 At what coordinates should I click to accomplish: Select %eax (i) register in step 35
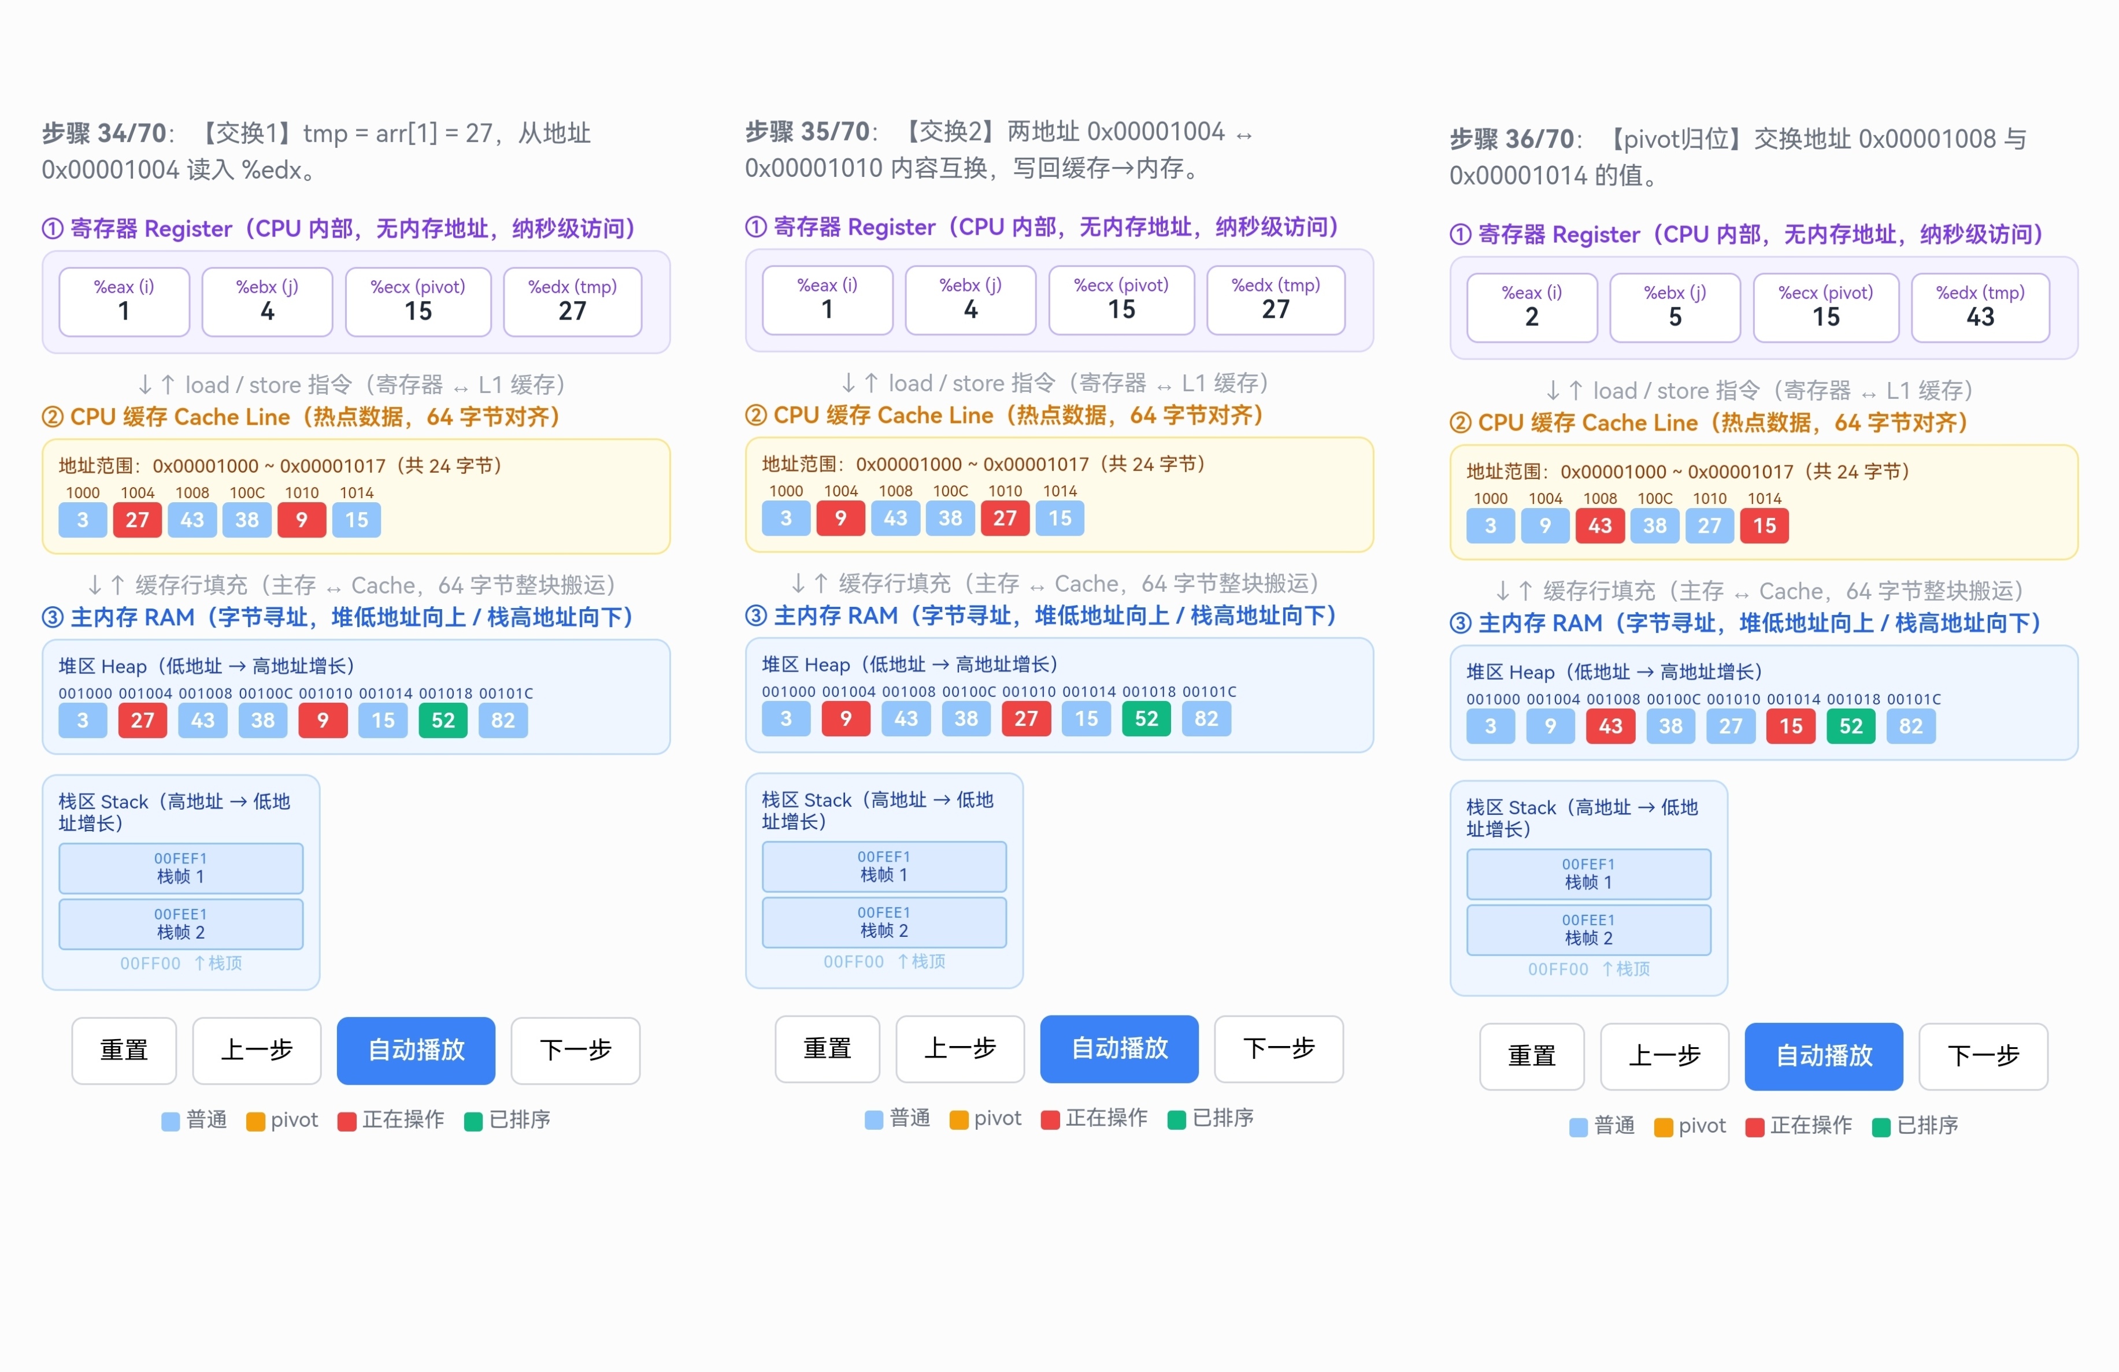click(828, 300)
